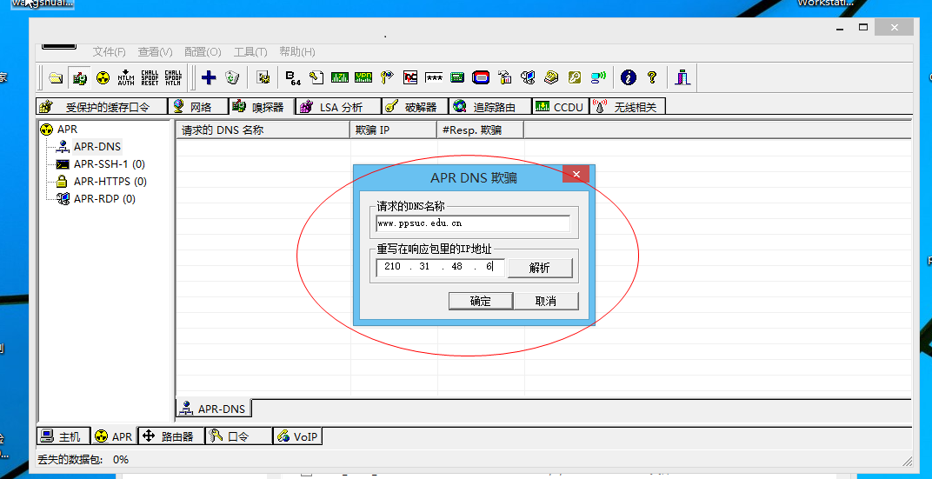The width and height of the screenshot is (932, 479).
Task: Click the Syskey decoder toolbar icon
Action: tap(504, 77)
